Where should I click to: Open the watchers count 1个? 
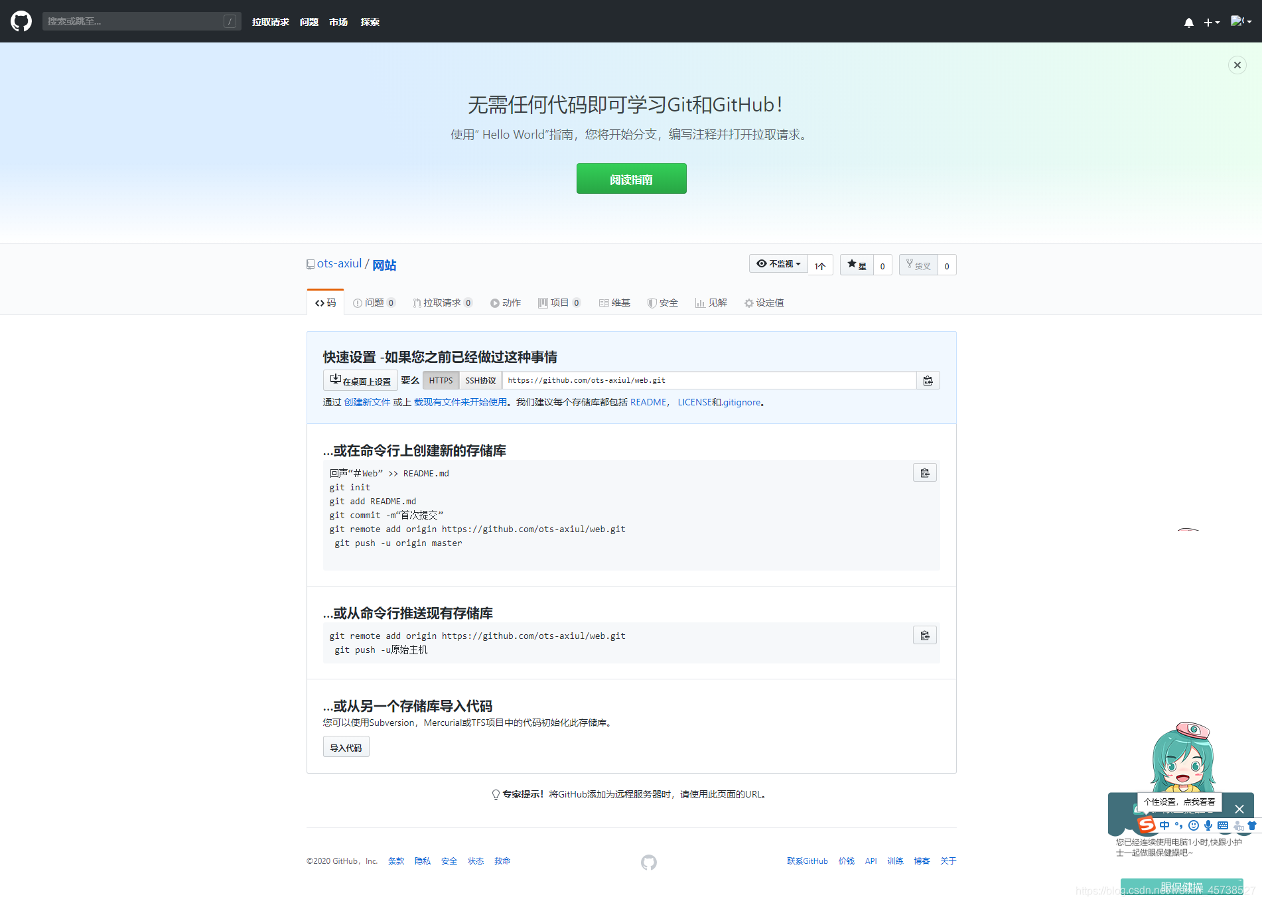point(820,265)
